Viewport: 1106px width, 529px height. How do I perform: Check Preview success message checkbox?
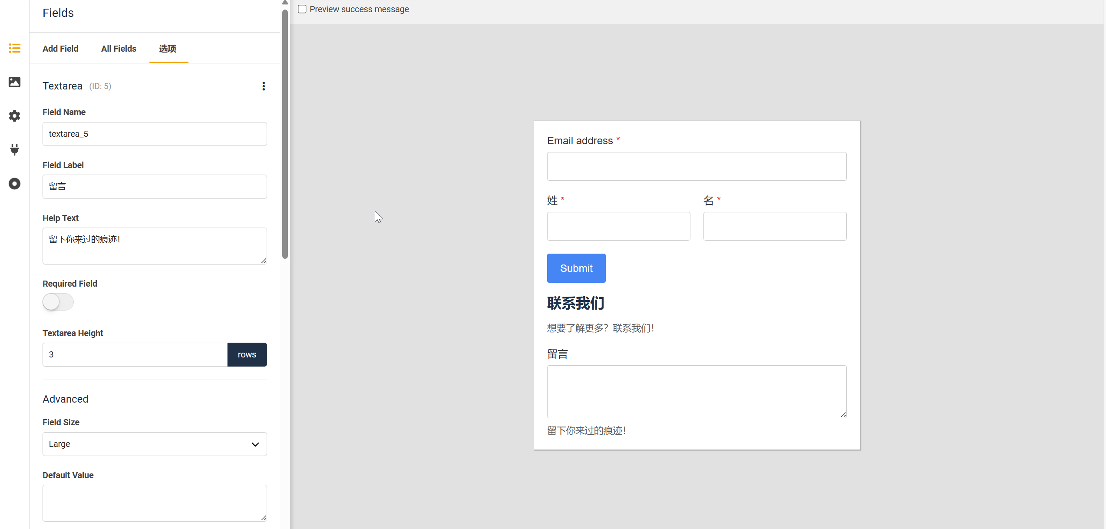pyautogui.click(x=302, y=9)
